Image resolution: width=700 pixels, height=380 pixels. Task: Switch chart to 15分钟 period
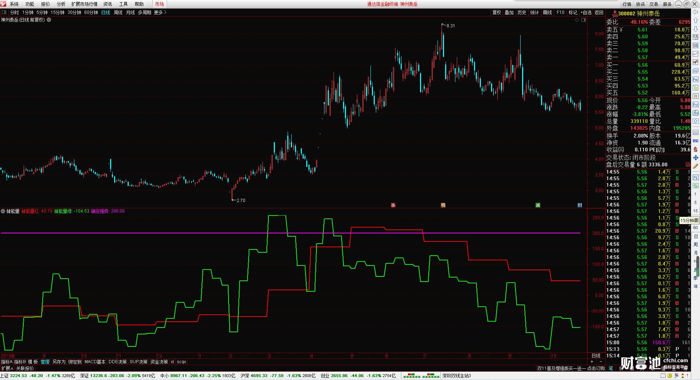point(58,12)
